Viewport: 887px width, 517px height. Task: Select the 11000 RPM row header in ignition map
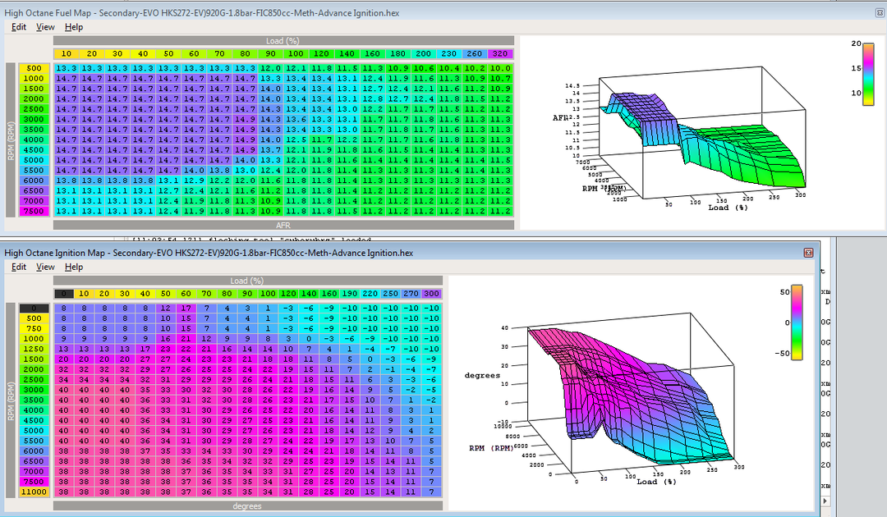click(34, 492)
